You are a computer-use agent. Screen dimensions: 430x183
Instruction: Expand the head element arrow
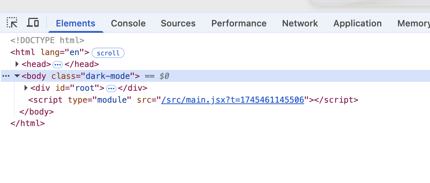(x=17, y=64)
